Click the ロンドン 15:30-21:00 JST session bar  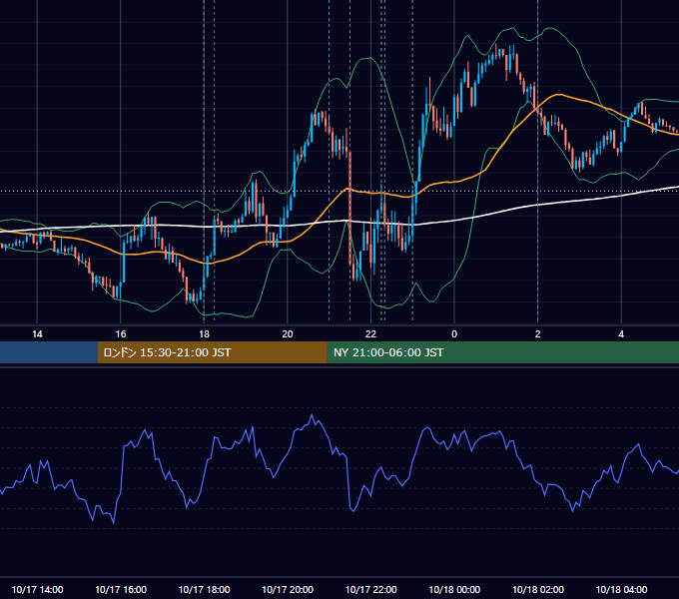(212, 352)
